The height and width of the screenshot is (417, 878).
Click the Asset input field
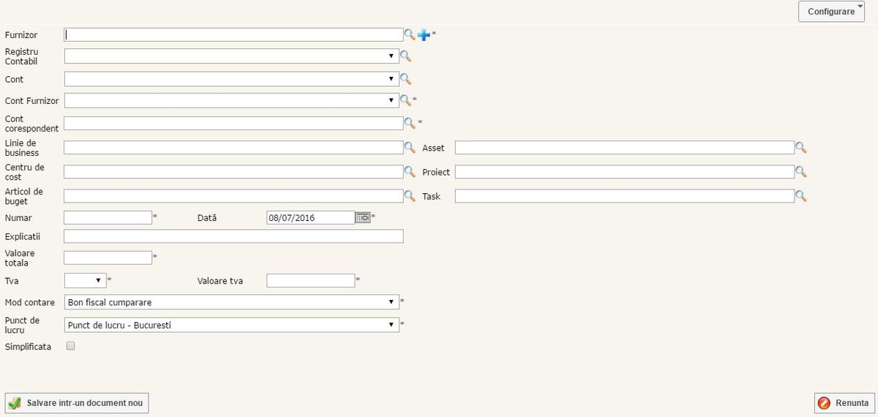(625, 148)
